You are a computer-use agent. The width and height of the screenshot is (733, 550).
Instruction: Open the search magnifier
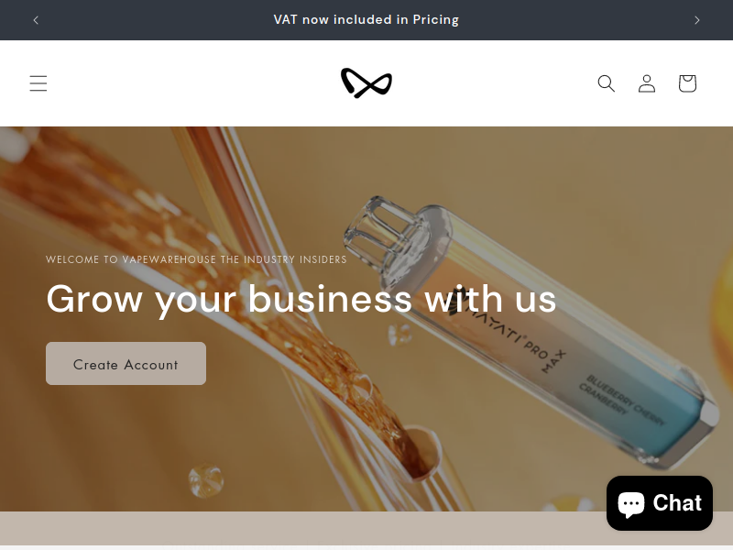coord(607,83)
